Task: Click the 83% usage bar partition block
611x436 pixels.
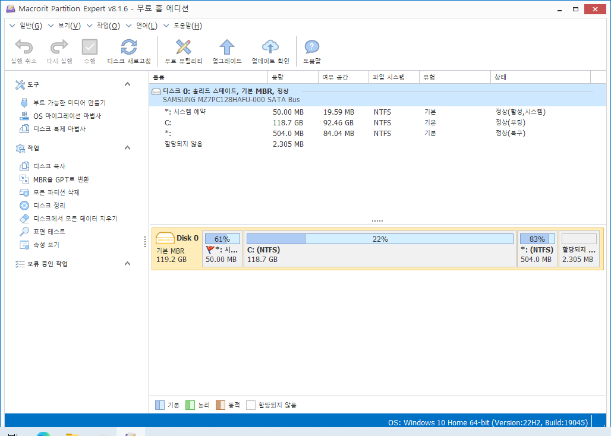Action: tap(537, 239)
